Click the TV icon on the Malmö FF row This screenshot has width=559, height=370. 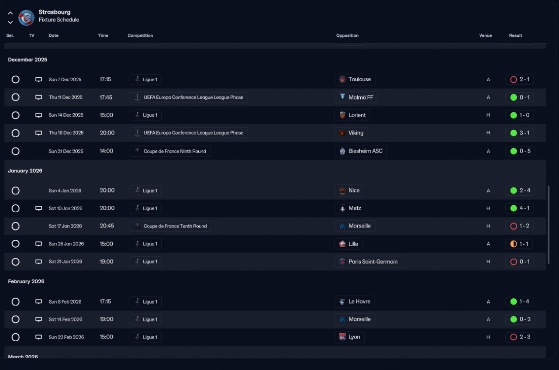[x=39, y=97]
